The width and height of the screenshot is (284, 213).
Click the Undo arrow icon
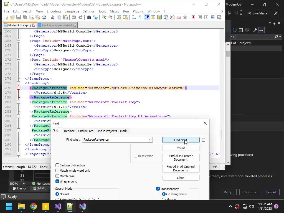coord(74,17)
